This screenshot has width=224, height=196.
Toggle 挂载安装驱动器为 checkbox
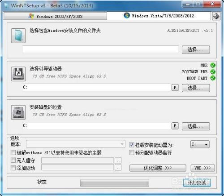click(132, 145)
